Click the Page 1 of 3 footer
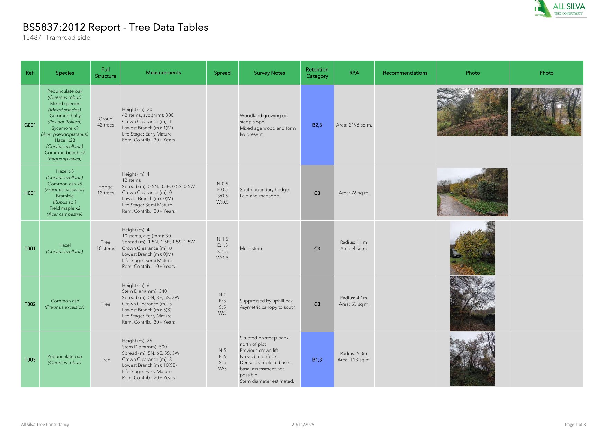This screenshot has height=429, width=607. click(x=575, y=424)
